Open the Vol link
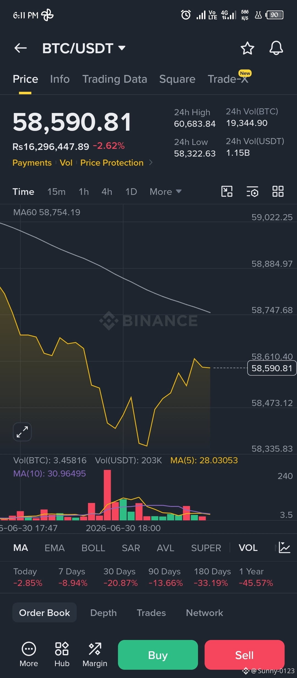Image resolution: width=297 pixels, height=678 pixels. pos(66,163)
